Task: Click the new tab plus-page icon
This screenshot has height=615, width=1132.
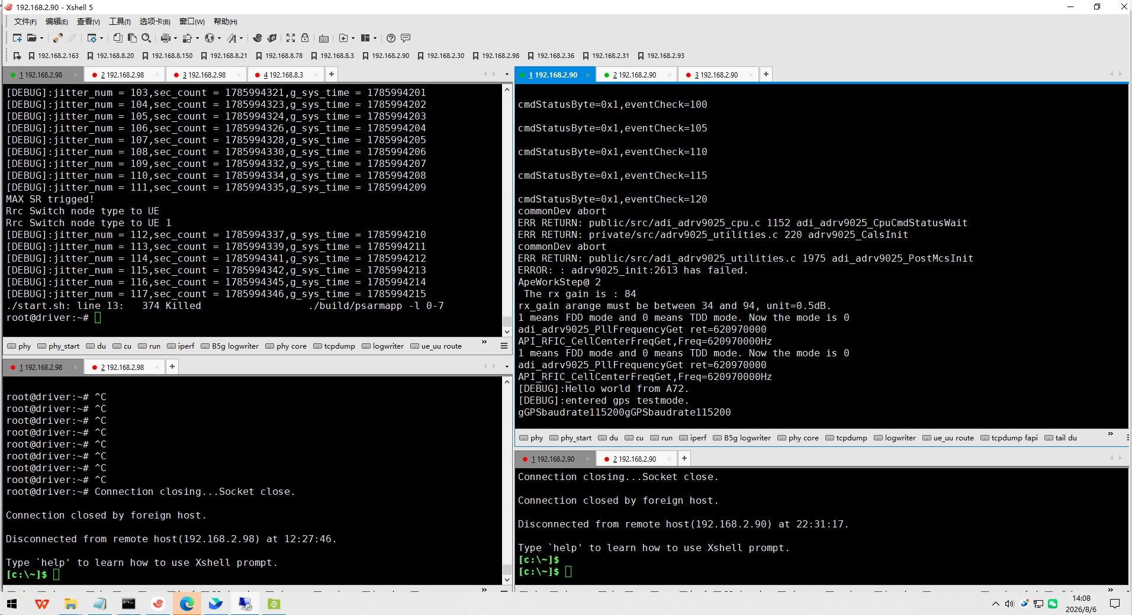Action: (x=343, y=38)
